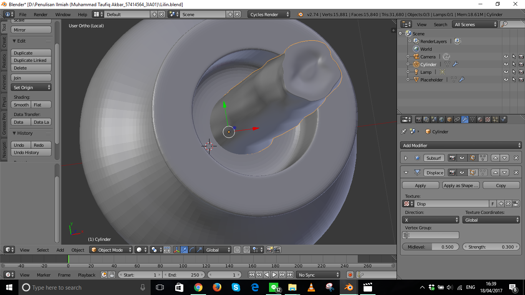Viewport: 525px width, 295px height.
Task: Click the timeline play forward button
Action: [x=274, y=275]
